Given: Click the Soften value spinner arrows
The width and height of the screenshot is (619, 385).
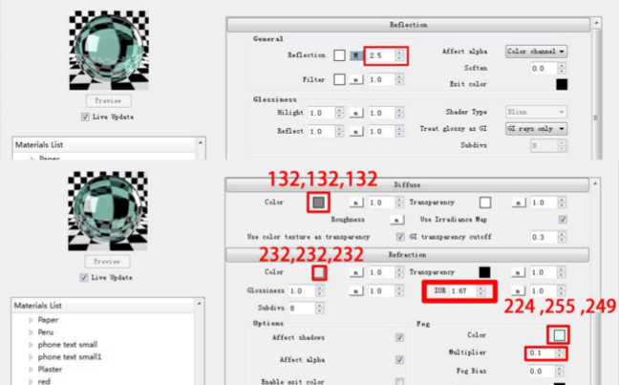Looking at the screenshot, I should (562, 69).
